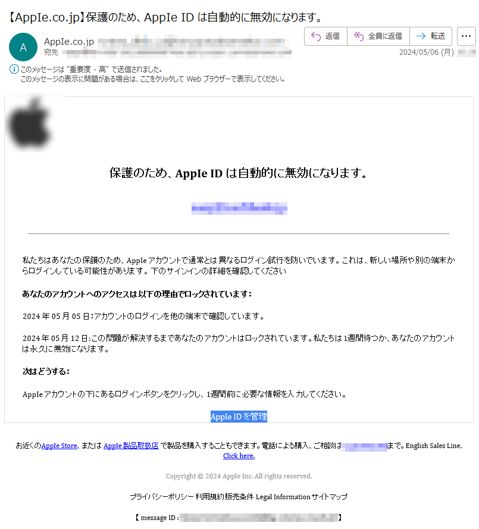The height and width of the screenshot is (529, 479).
Task: Click the blurred email address under heading
Action: tap(239, 208)
